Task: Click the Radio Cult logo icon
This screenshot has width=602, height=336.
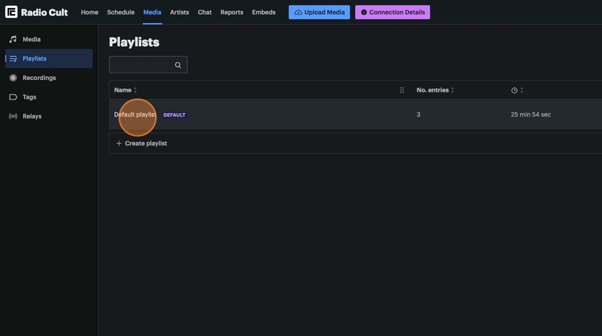Action: (x=11, y=12)
